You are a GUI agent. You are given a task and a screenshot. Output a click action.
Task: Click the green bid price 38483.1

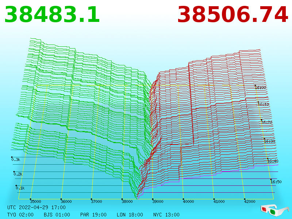click(52, 15)
